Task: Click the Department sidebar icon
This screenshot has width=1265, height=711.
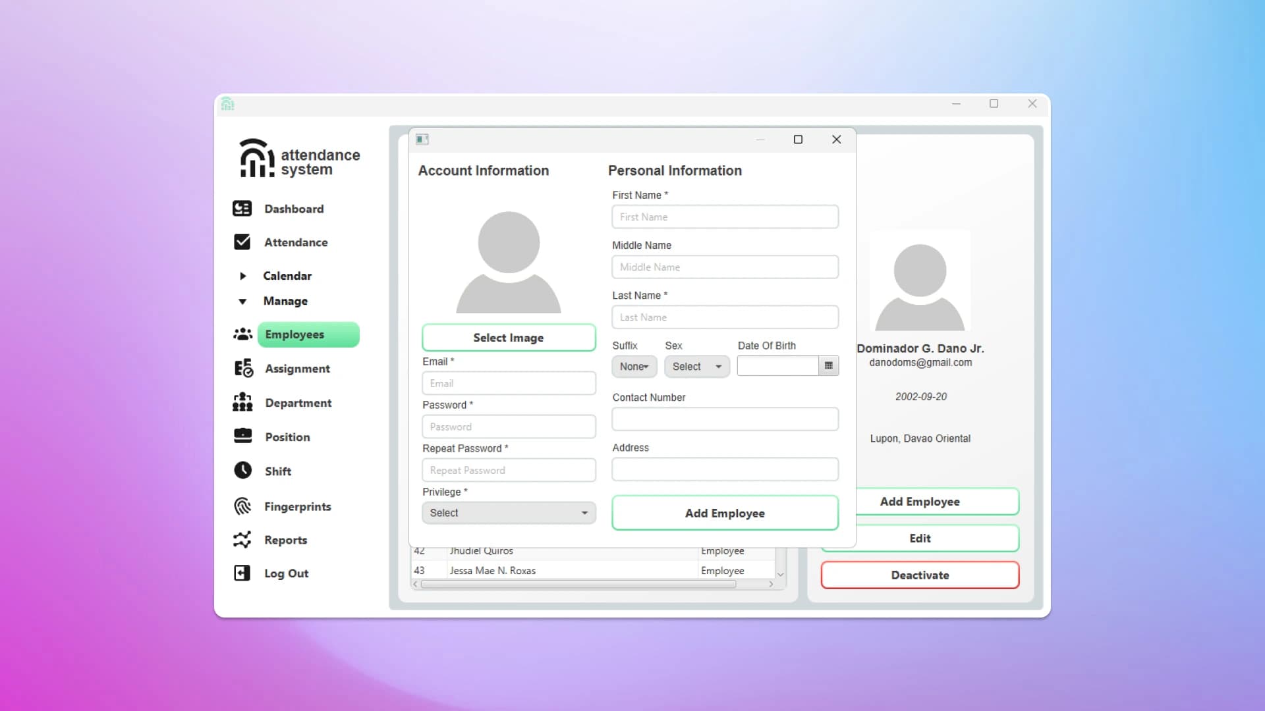Action: pyautogui.click(x=242, y=402)
